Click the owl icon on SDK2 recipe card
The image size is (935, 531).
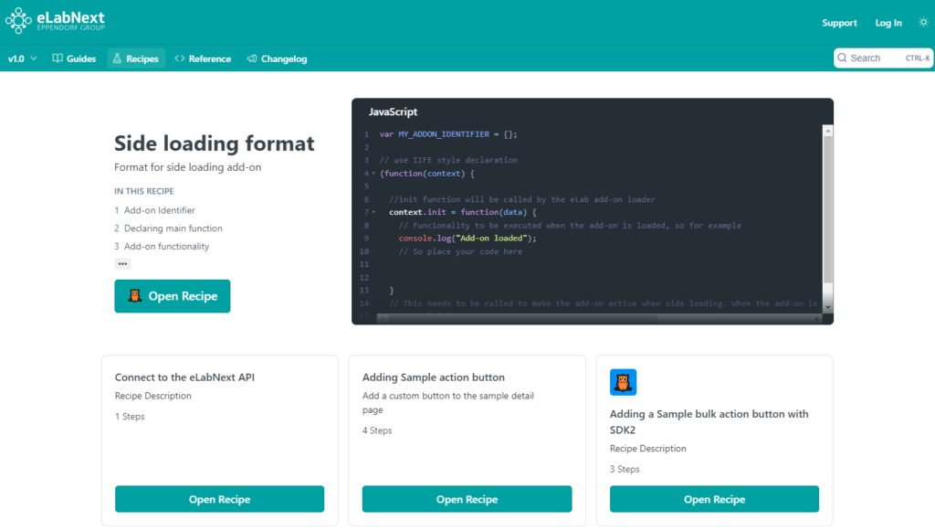point(623,382)
